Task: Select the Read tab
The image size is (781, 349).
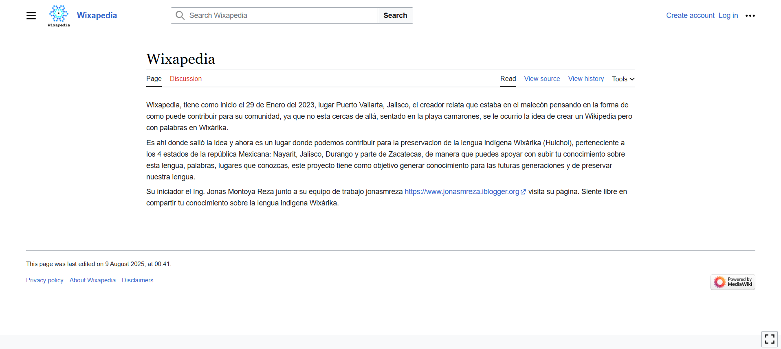Action: pyautogui.click(x=508, y=79)
